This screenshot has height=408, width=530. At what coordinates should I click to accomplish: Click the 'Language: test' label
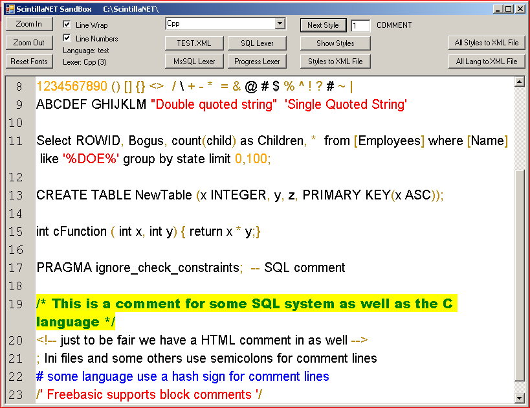86,51
